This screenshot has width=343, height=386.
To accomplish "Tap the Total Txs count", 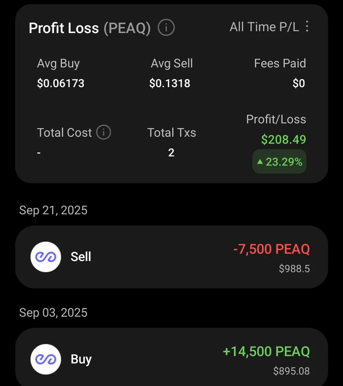I will click(x=171, y=152).
